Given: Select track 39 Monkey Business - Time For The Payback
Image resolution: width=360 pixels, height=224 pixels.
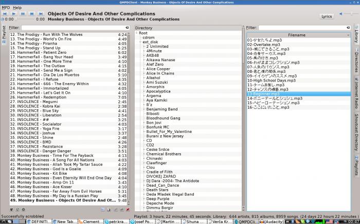Looking at the screenshot, I should click(68, 155).
